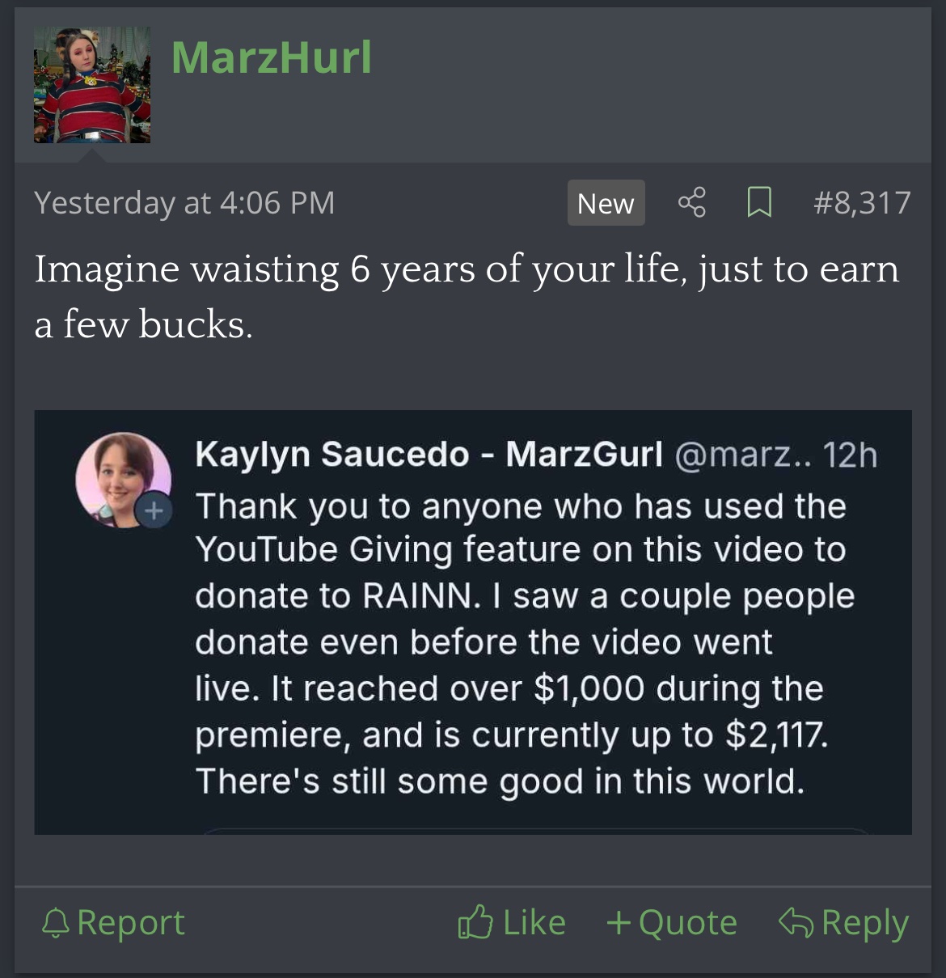Image resolution: width=946 pixels, height=978 pixels.
Task: Click the bell icon beside Report
Action: tap(56, 923)
